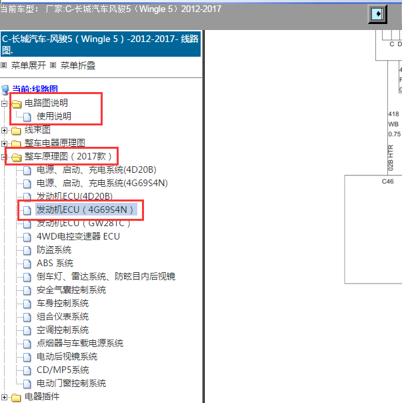Open the 当前:线路图 root link
Screen dimensions: 402x403
(35, 89)
